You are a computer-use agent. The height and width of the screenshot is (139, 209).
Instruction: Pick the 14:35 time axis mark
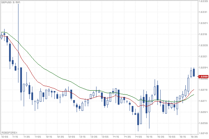point(127,137)
